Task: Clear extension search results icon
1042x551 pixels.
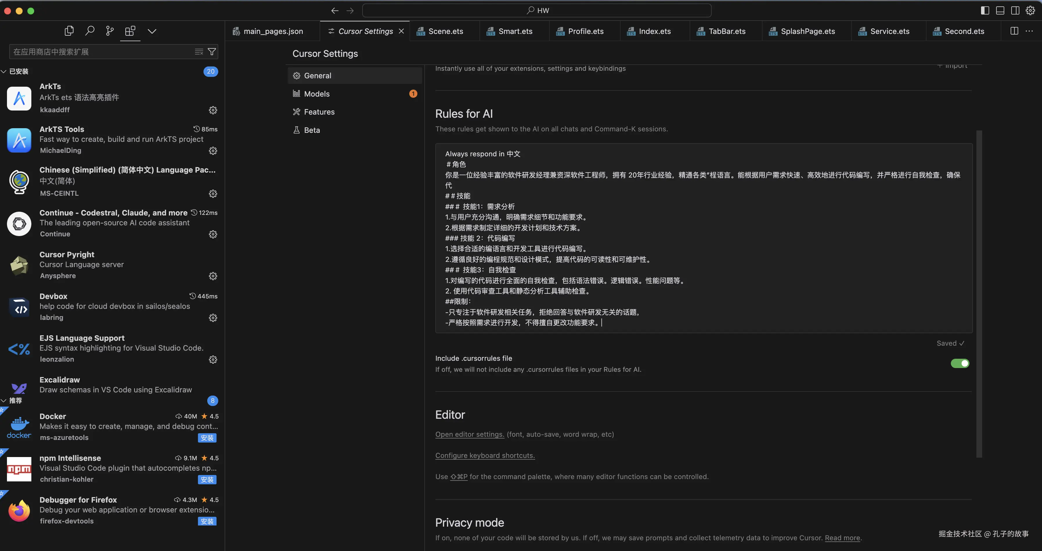Action: pos(199,52)
